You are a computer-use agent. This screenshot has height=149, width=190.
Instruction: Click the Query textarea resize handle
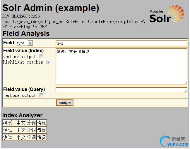(185, 92)
